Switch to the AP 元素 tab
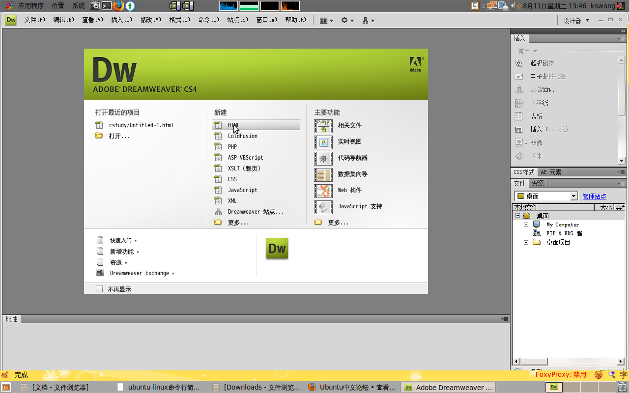 551,172
